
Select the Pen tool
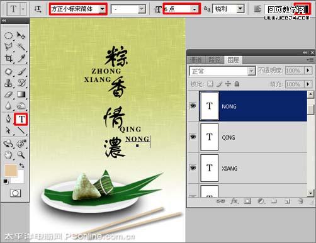(8, 119)
